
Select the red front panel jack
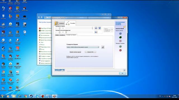(120, 50)
